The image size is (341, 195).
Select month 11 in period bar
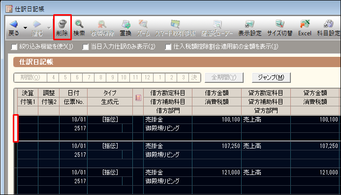(x=136, y=77)
